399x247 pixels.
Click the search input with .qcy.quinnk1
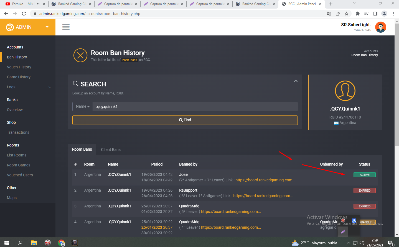195,107
